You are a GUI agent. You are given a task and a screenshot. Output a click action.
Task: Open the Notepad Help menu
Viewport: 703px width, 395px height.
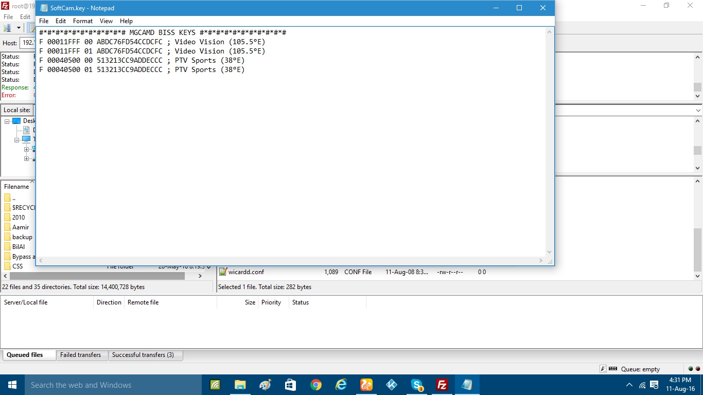coord(126,21)
